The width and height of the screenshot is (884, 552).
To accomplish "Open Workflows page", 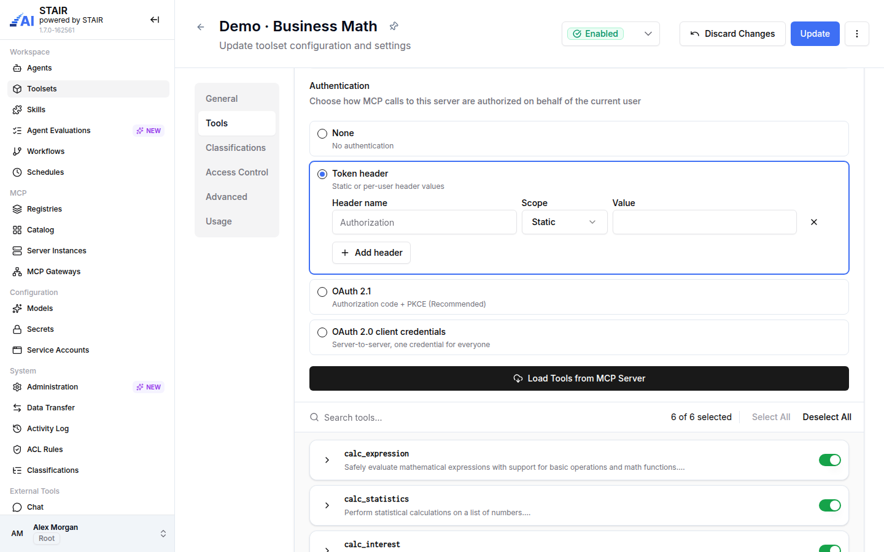I will point(88,151).
